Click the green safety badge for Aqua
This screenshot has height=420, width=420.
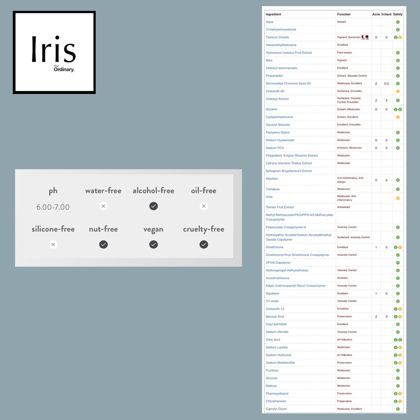point(397,22)
